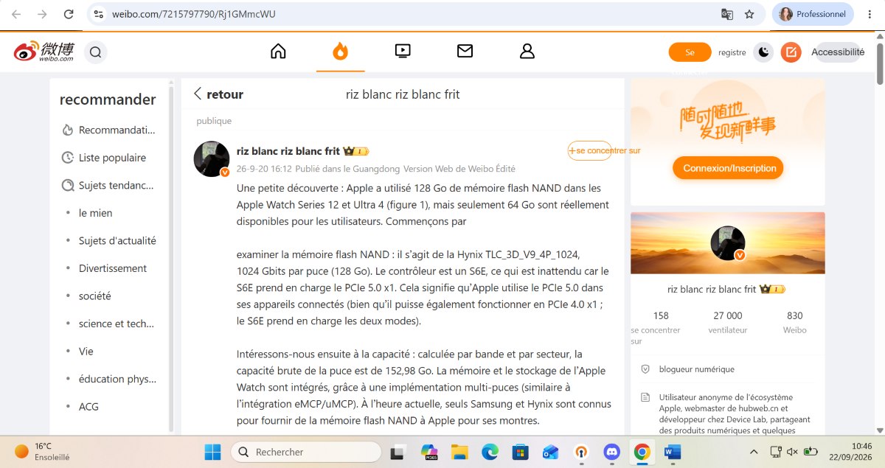Click the 830 Weibo count
Screen dimensions: 885x468
point(795,321)
